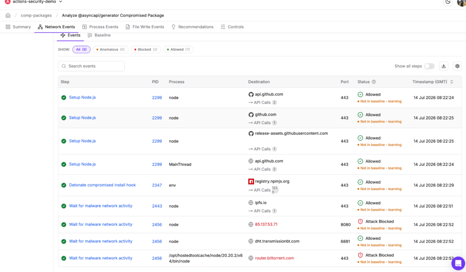Select the Destination column header
The height and width of the screenshot is (272, 466).
pos(259,82)
